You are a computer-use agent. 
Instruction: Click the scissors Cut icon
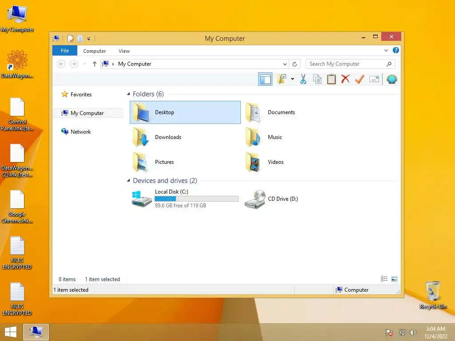pyautogui.click(x=303, y=79)
